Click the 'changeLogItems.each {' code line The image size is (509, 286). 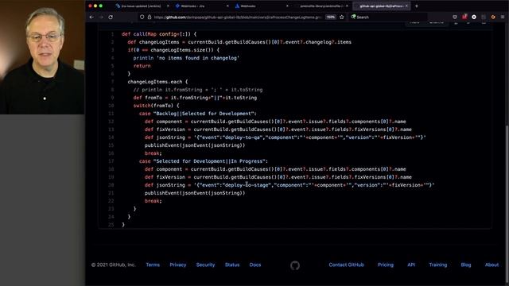tap(157, 82)
